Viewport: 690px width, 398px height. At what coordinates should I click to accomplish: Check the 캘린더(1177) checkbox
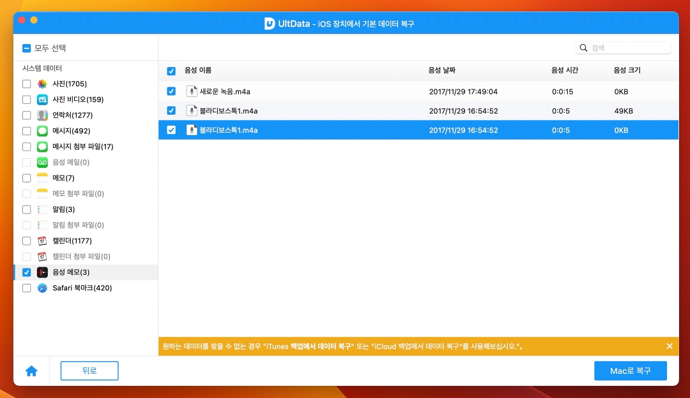[26, 240]
